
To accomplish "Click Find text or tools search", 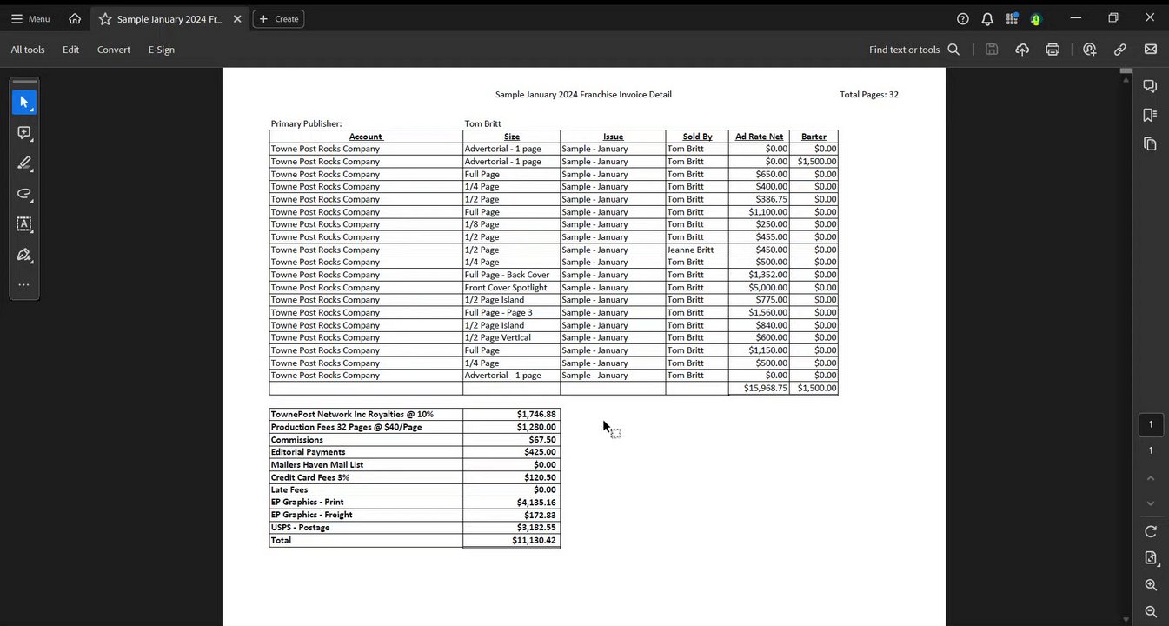I will click(x=914, y=50).
